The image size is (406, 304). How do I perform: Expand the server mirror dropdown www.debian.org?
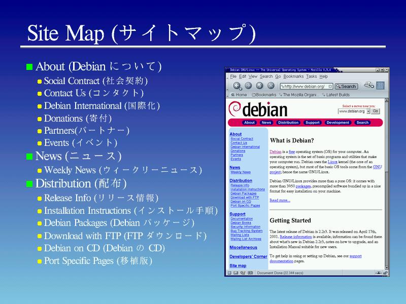(x=367, y=111)
